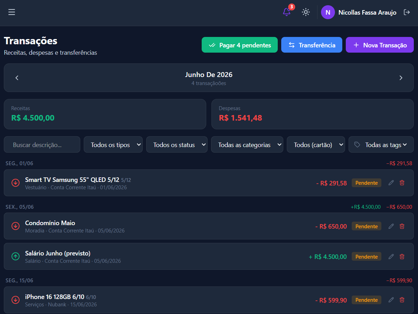Click Moradia · Conta Corrente Itaú details
418x314 pixels.
click(x=75, y=231)
